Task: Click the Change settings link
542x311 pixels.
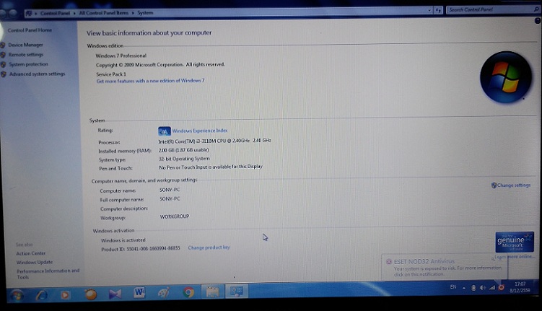Action: (x=514, y=185)
